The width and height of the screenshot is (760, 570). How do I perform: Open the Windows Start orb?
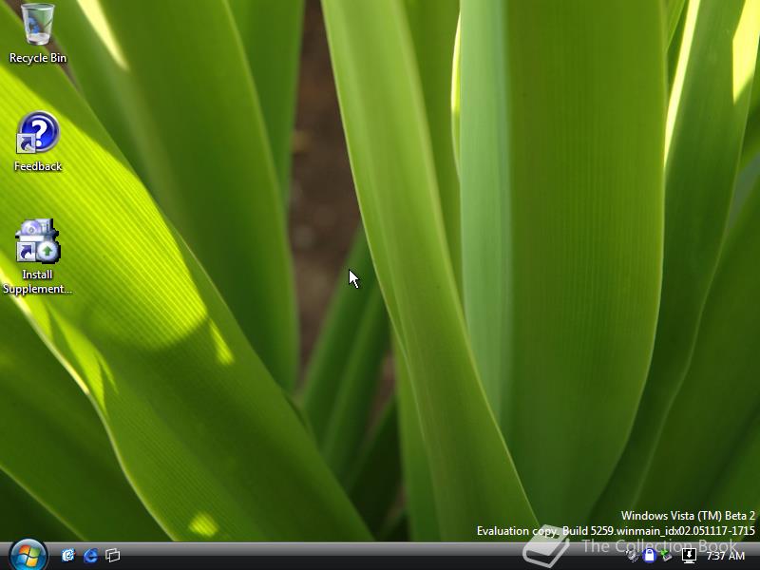point(28,556)
